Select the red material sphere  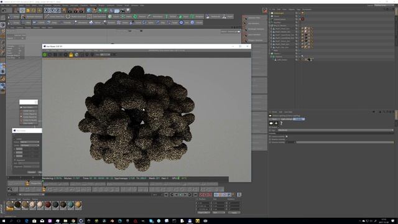(x=48, y=205)
